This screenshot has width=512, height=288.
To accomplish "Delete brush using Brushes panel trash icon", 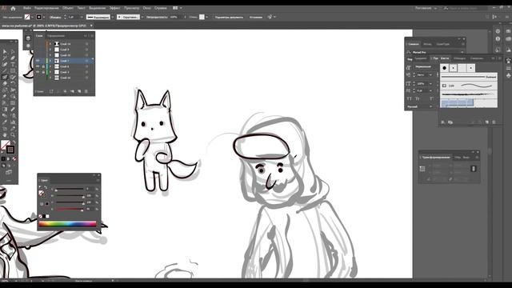I will point(494,122).
